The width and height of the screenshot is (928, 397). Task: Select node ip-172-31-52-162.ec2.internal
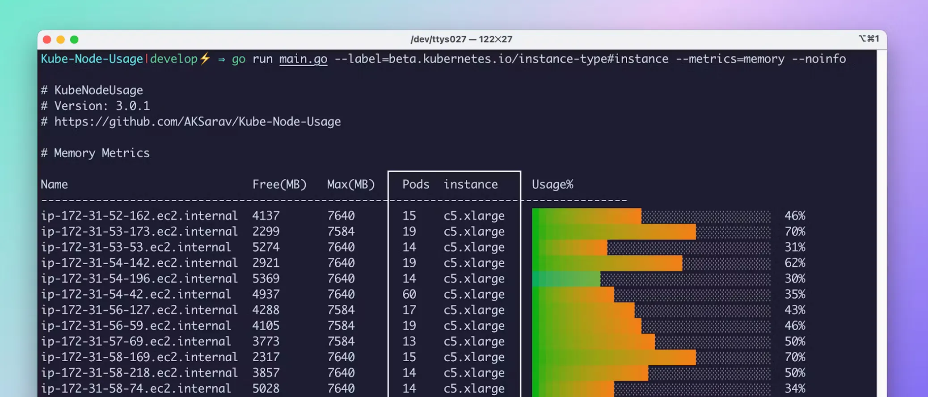tap(139, 215)
